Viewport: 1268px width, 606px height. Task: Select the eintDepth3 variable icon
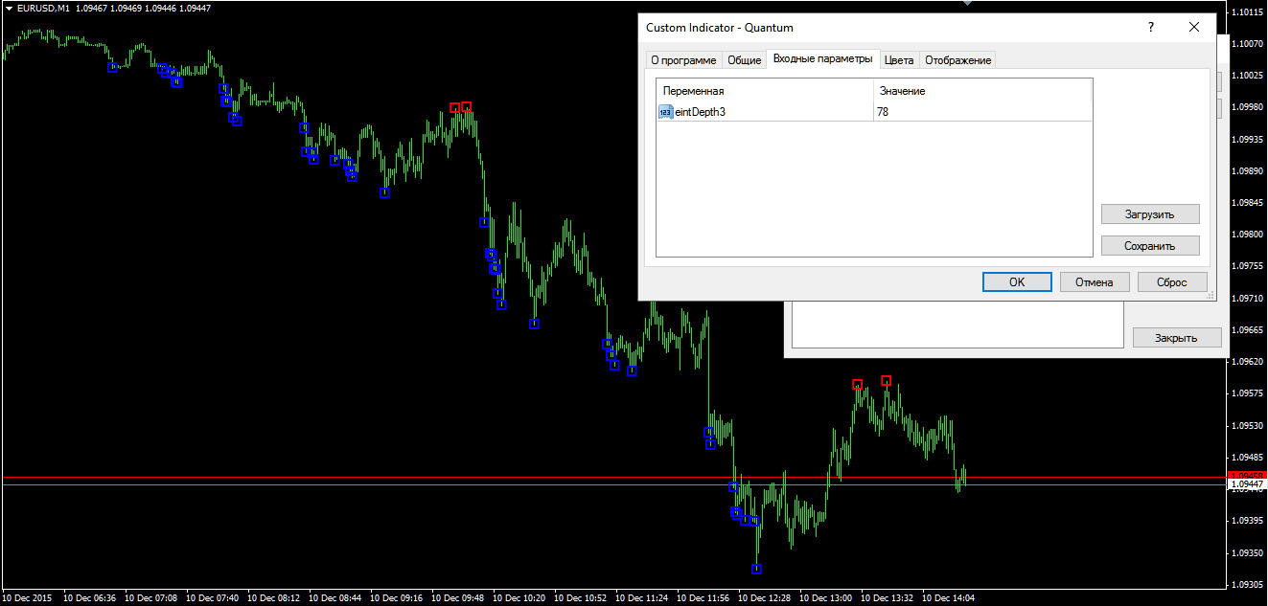pyautogui.click(x=665, y=112)
